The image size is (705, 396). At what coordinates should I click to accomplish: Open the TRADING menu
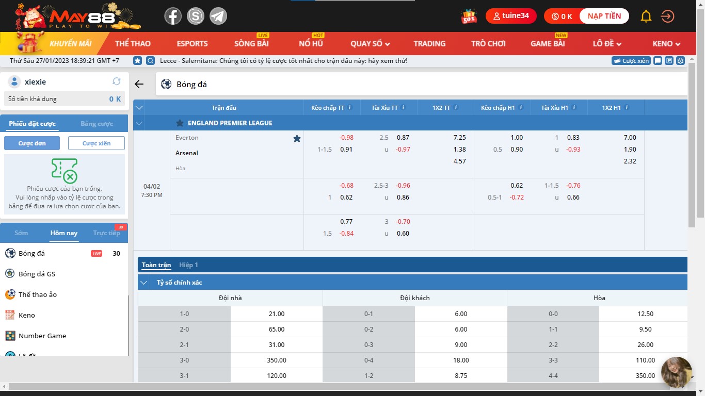tap(429, 44)
